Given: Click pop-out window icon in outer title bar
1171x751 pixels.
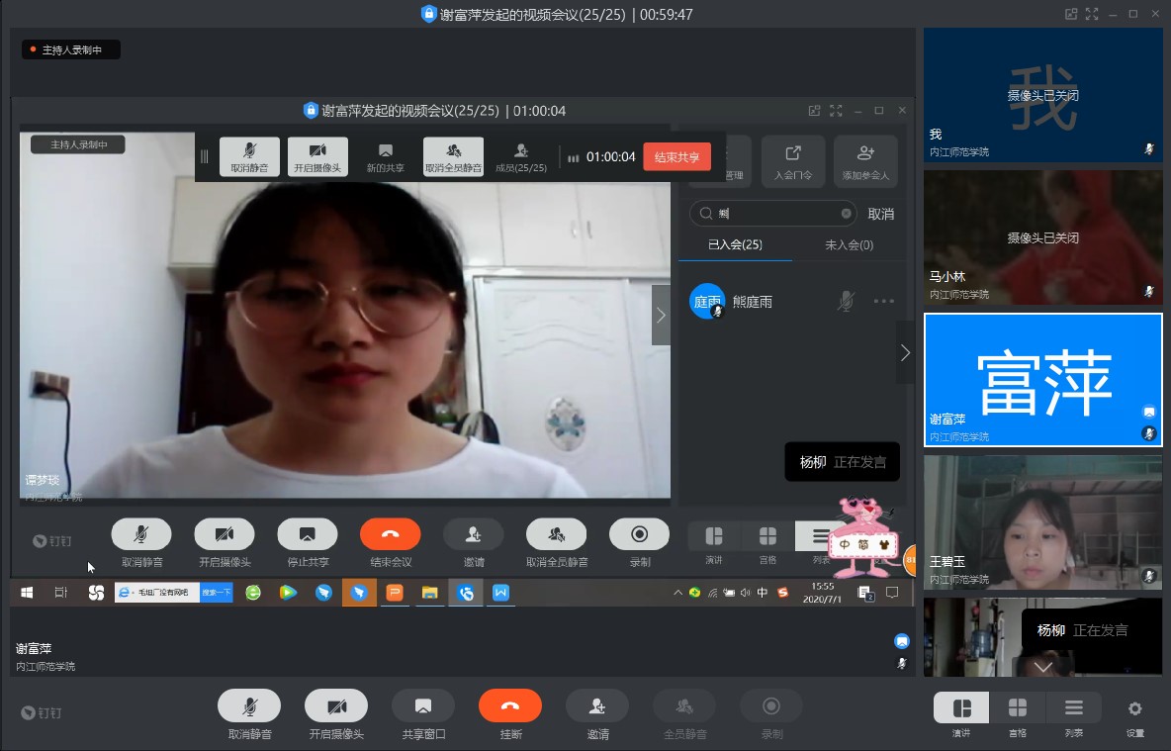Looking at the screenshot, I should click(x=1071, y=14).
